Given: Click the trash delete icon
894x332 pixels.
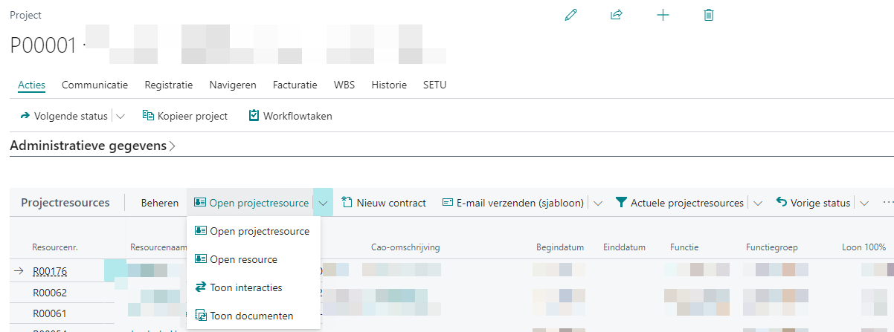Looking at the screenshot, I should pos(708,15).
